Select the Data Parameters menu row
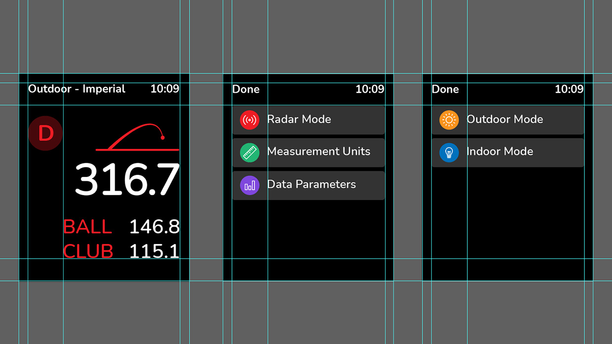This screenshot has width=612, height=344. (308, 185)
